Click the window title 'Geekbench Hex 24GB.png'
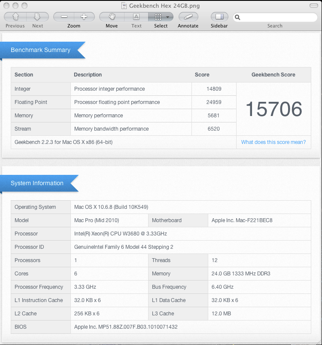 164,6
